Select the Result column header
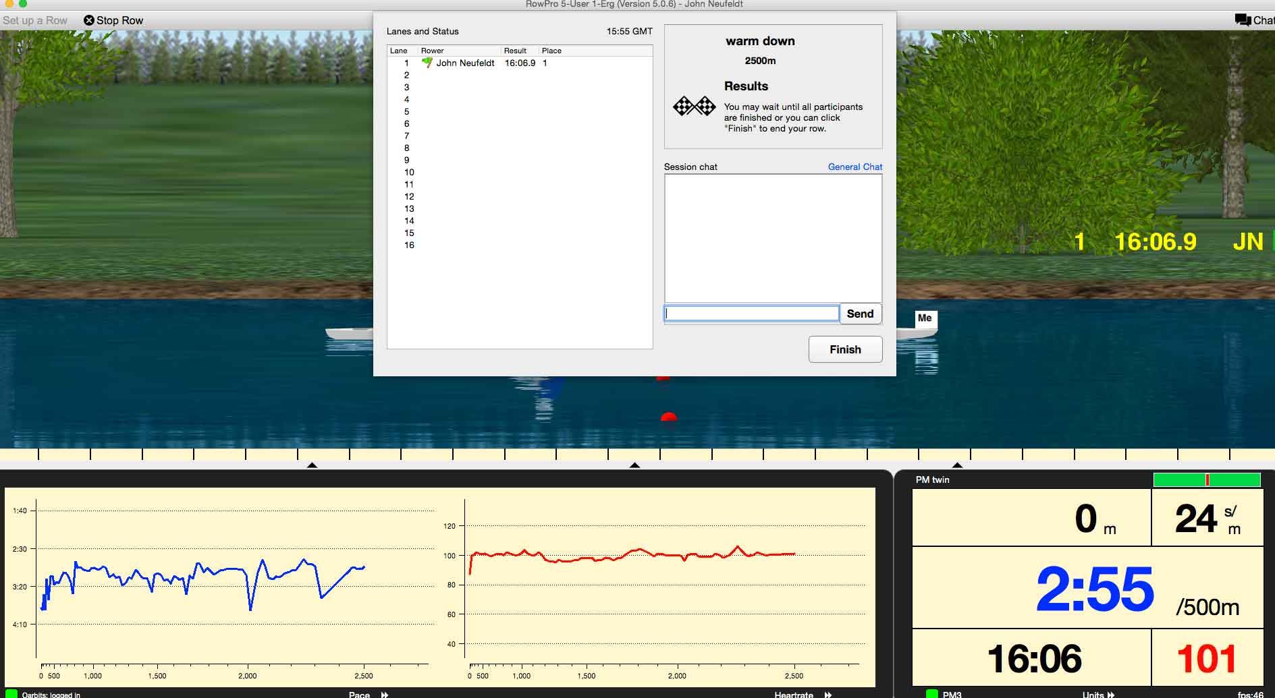This screenshot has height=698, width=1275. pyautogui.click(x=520, y=51)
